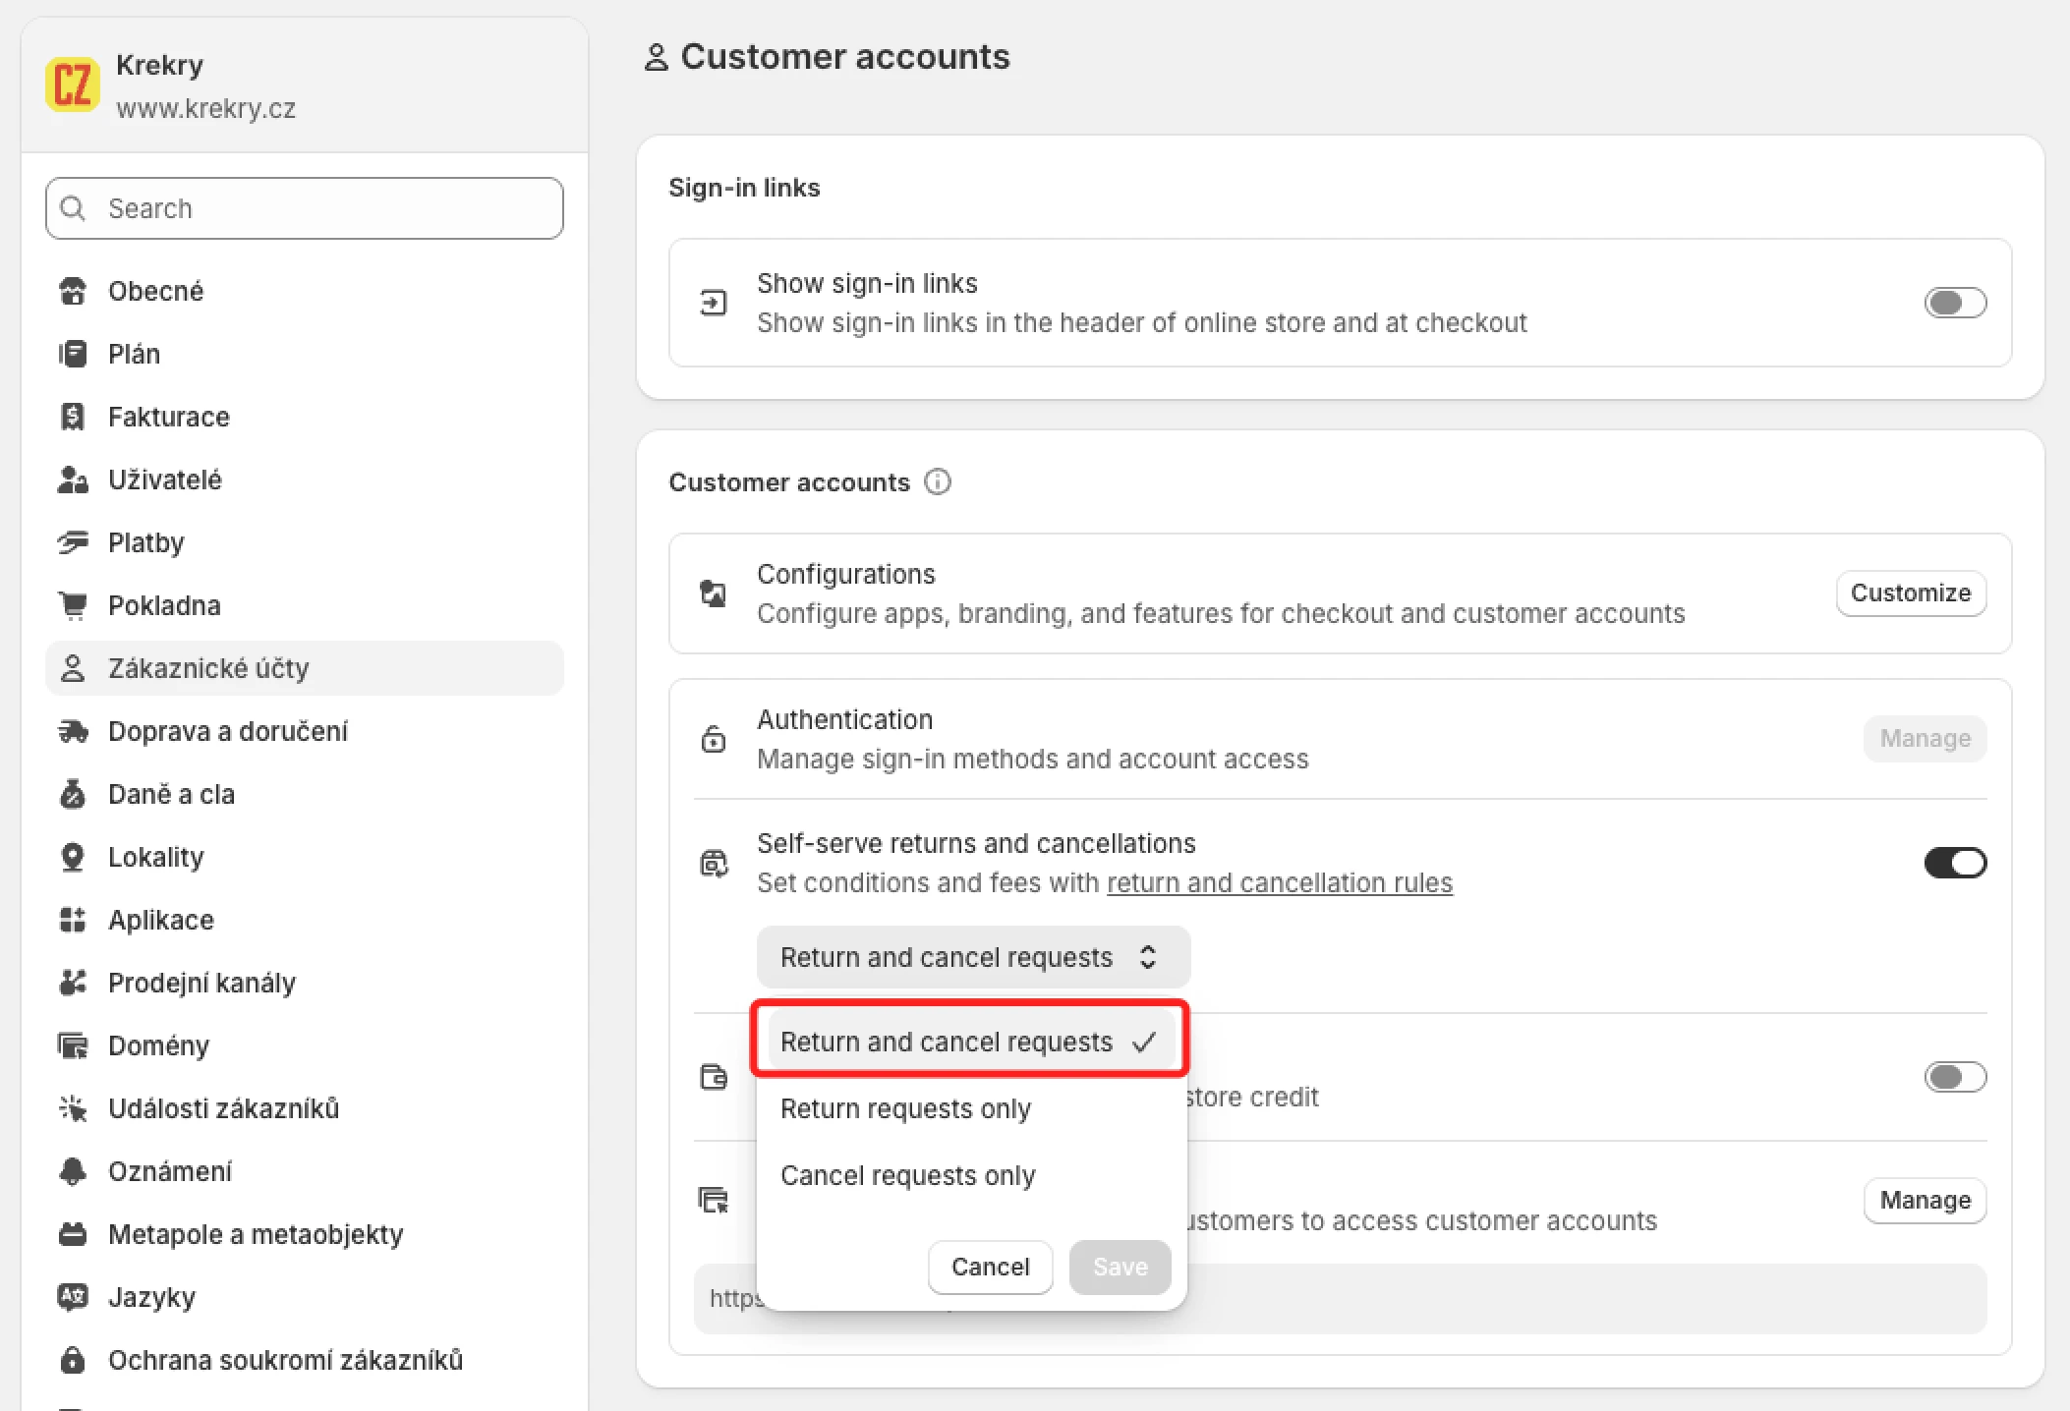The height and width of the screenshot is (1411, 2070).
Task: Click the Události zákazníků icon
Action: click(73, 1108)
